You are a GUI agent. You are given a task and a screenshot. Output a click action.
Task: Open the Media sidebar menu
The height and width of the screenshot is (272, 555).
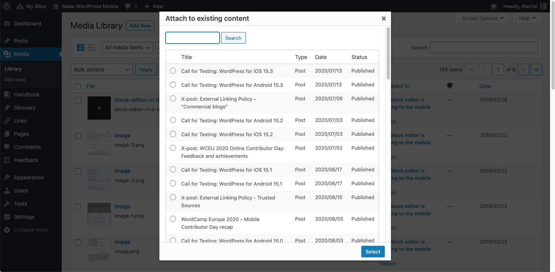click(31, 54)
